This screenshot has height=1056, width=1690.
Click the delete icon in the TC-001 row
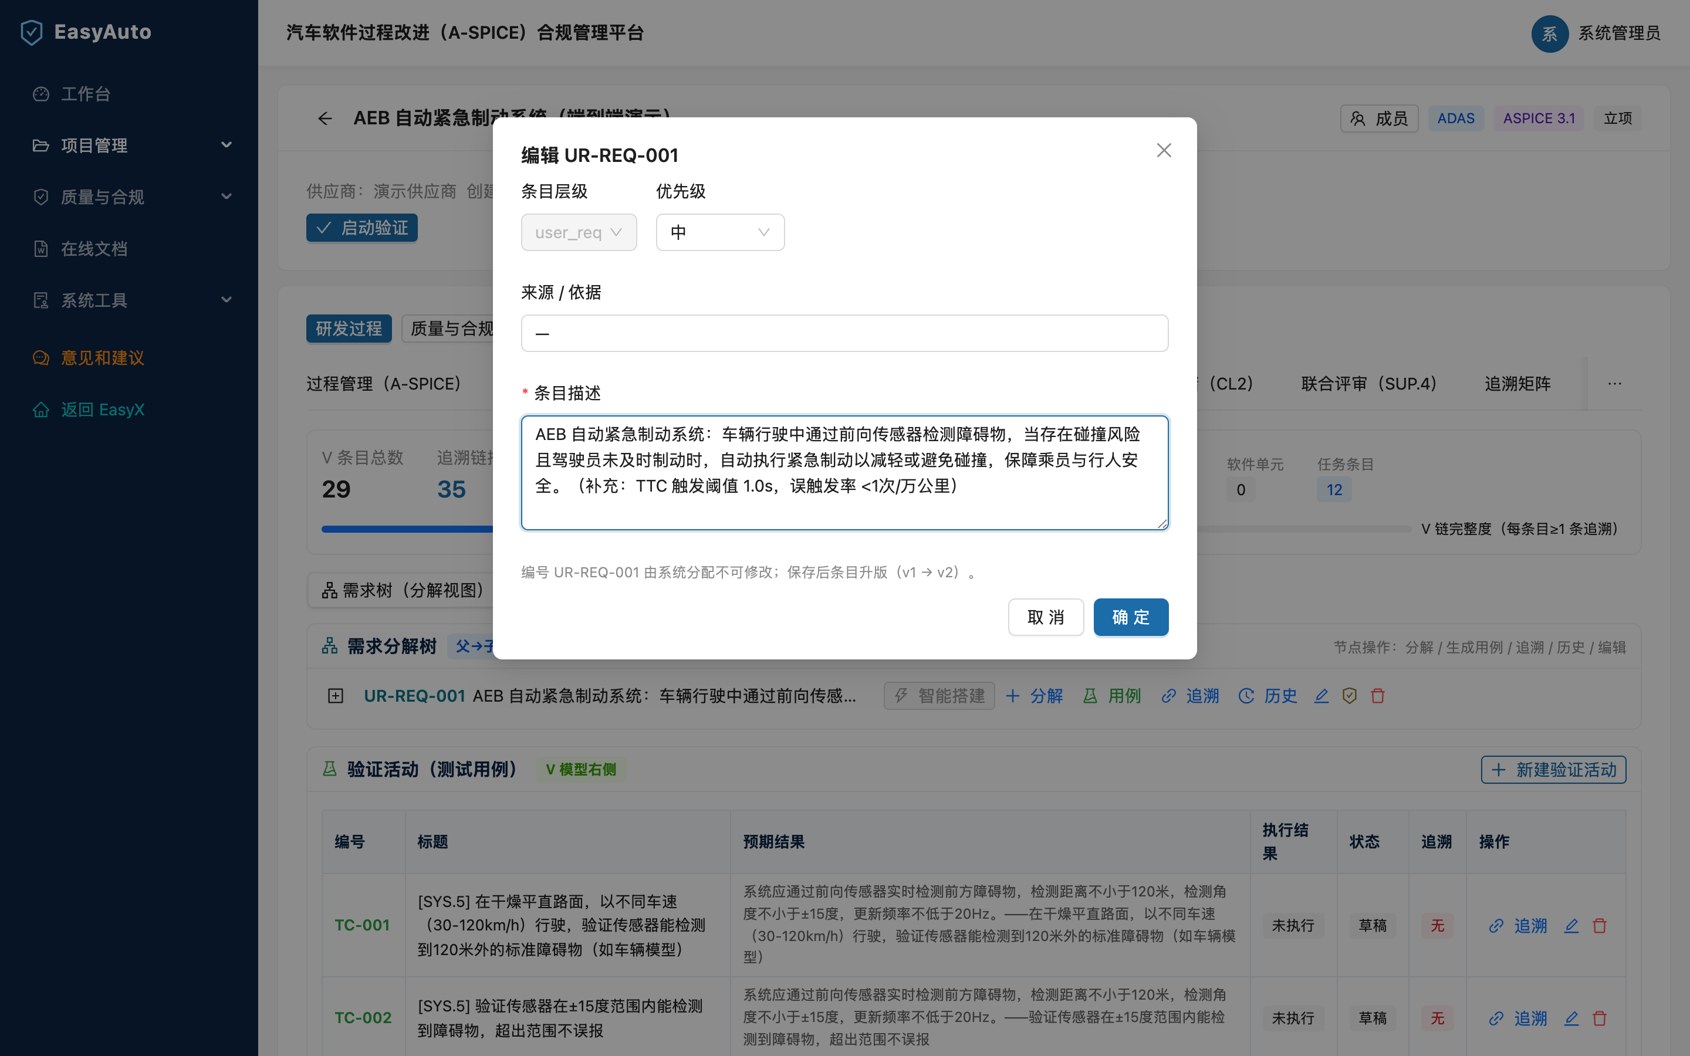coord(1600,925)
